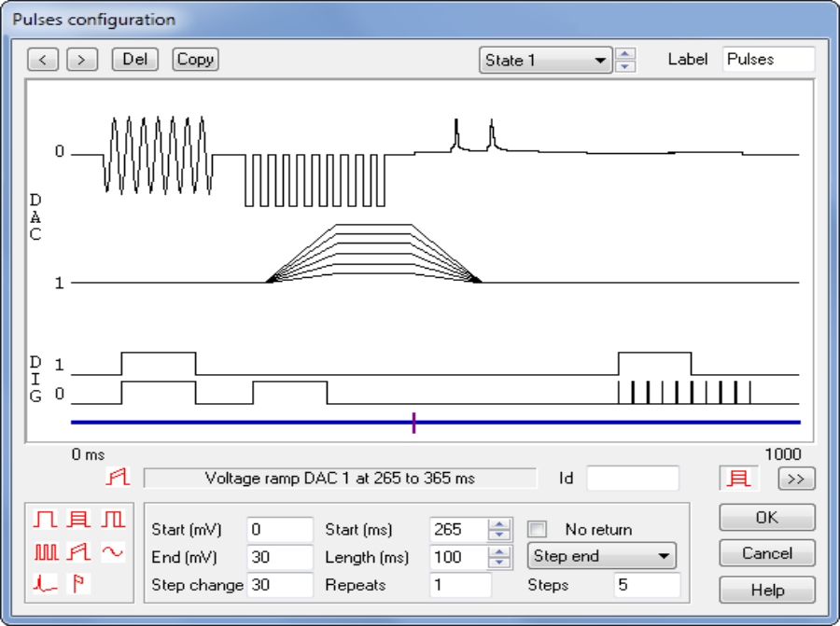Image resolution: width=840 pixels, height=626 pixels.
Task: Click the Label text field containing Pulses
Action: (x=767, y=60)
